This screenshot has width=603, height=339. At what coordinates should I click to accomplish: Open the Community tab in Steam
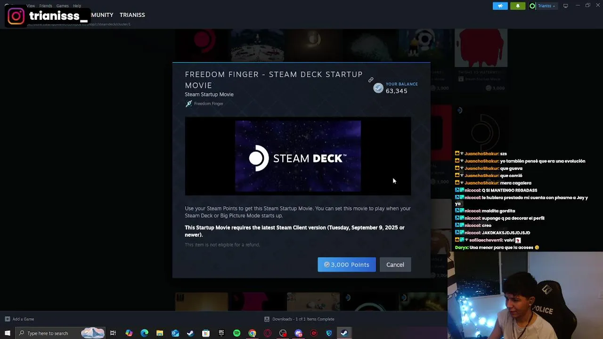point(102,15)
